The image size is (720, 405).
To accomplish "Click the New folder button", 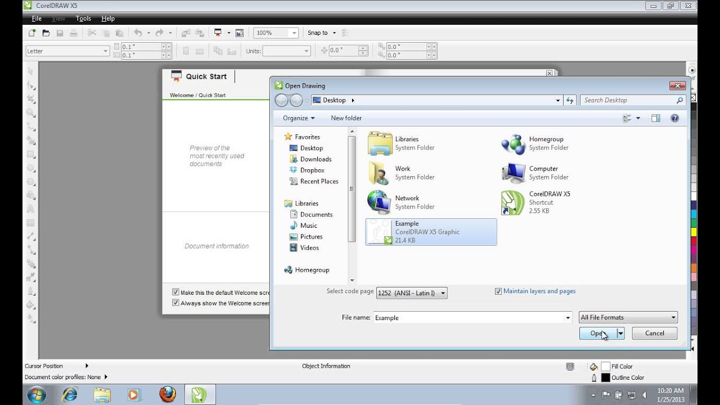I will click(346, 118).
